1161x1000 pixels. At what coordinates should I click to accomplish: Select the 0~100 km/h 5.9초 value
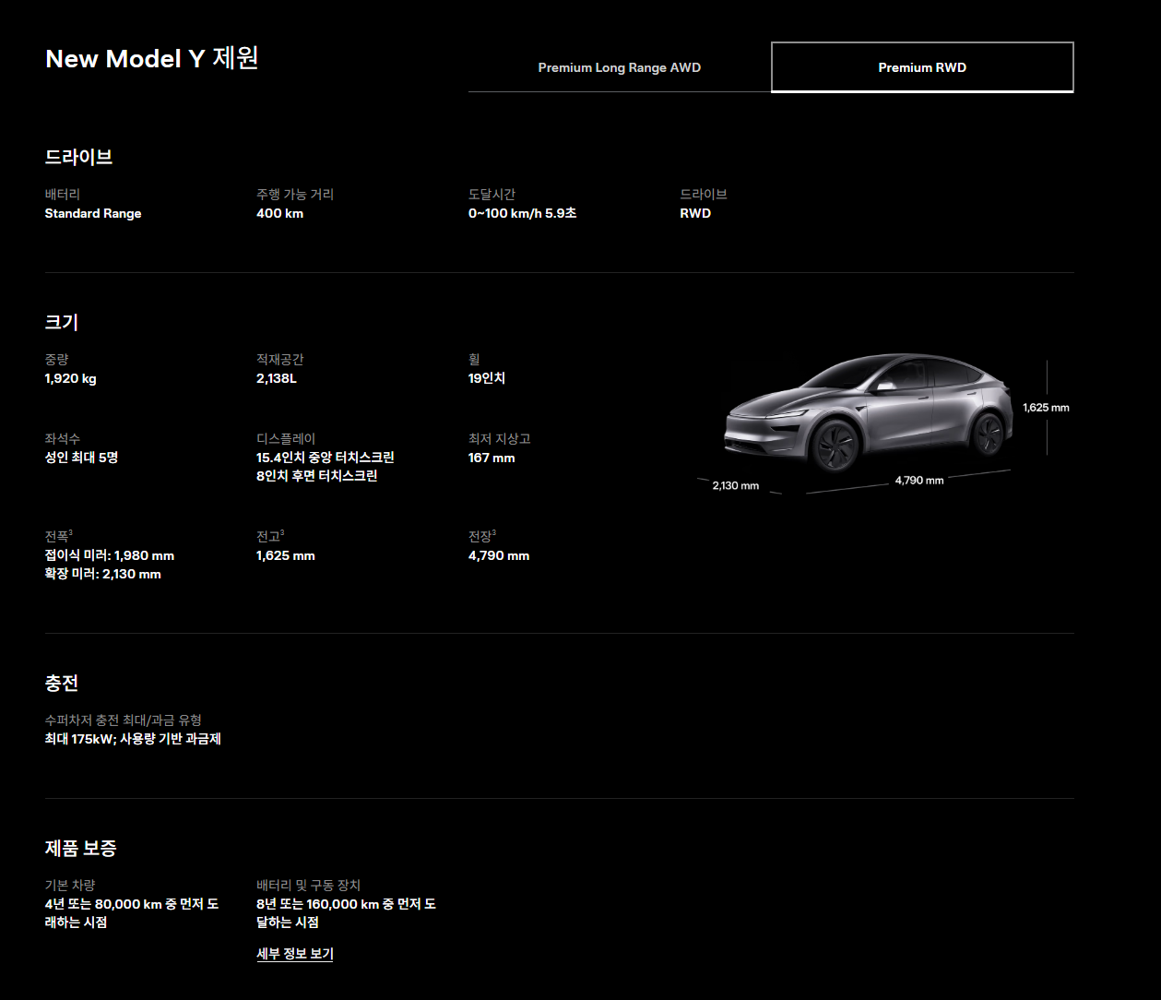click(522, 213)
